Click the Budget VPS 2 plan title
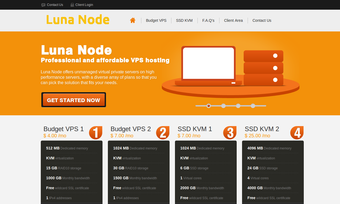The height and width of the screenshot is (204, 340). point(131,129)
